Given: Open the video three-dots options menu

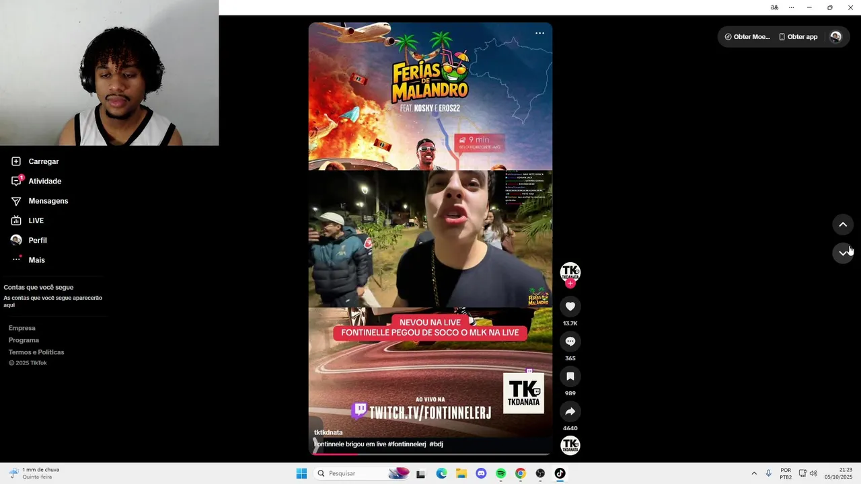Looking at the screenshot, I should tap(539, 33).
